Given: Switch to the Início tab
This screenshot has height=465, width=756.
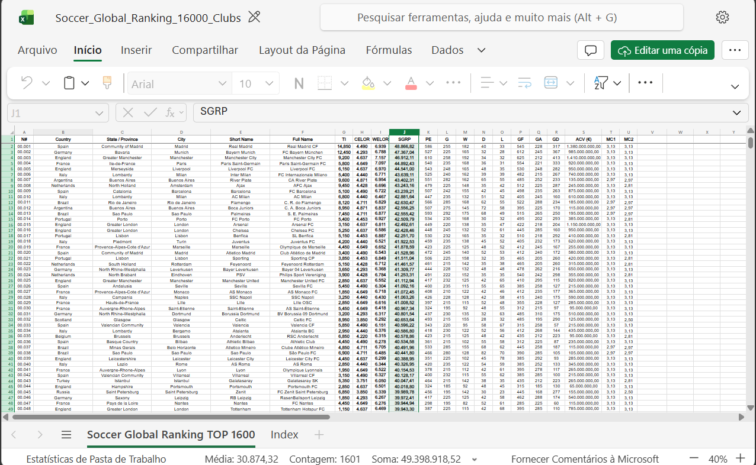Looking at the screenshot, I should [88, 50].
